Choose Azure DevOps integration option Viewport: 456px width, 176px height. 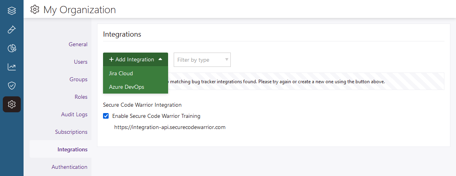(127, 87)
